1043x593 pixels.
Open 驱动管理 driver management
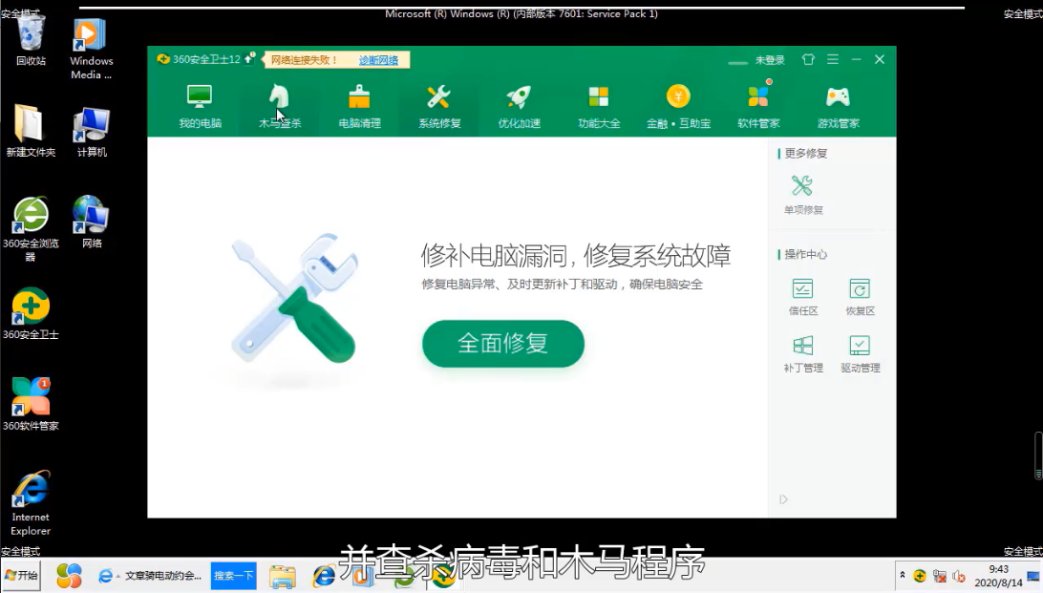(x=860, y=353)
